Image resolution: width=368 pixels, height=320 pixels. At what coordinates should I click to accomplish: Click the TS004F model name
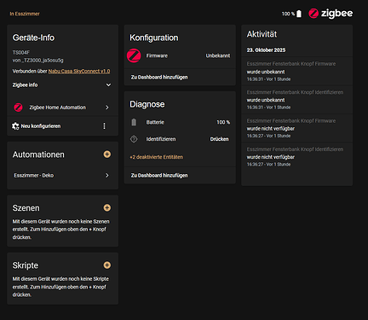[x=21, y=53]
